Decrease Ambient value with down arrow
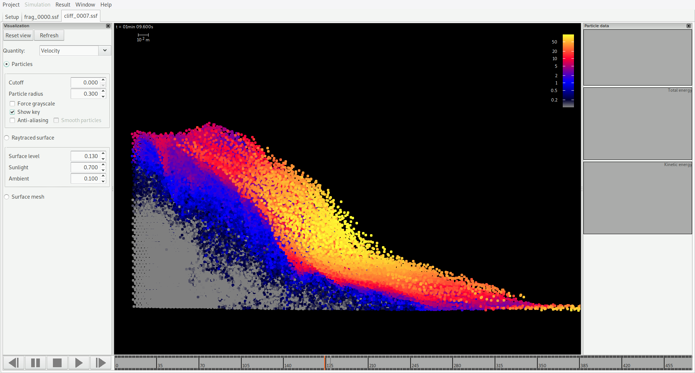 tap(103, 181)
